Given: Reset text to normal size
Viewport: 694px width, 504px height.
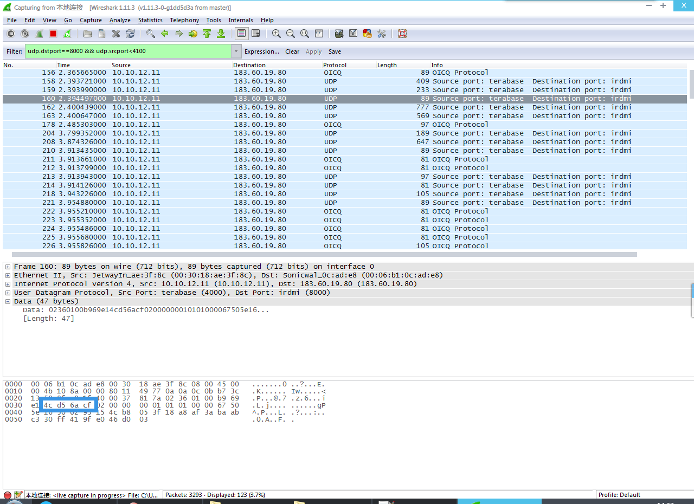Looking at the screenshot, I should 305,34.
